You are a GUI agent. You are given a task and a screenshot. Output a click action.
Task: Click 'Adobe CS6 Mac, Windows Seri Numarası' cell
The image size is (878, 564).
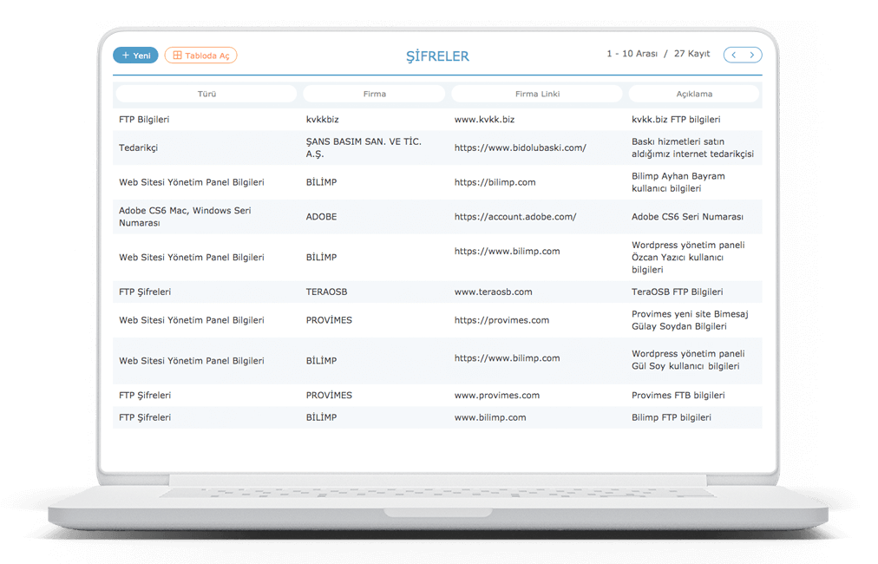click(185, 217)
